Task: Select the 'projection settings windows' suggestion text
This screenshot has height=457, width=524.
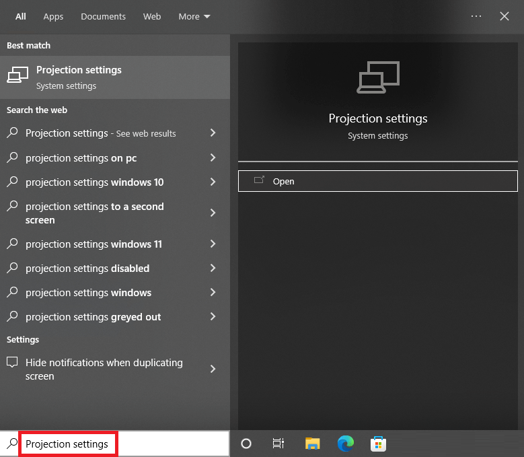Action: [x=88, y=293]
